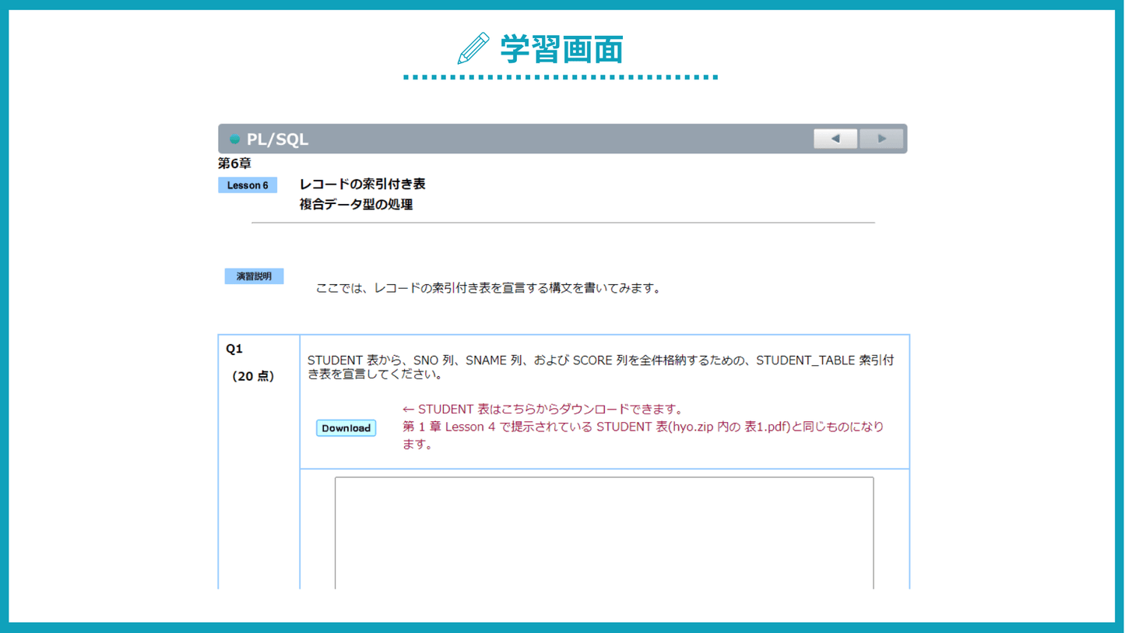Click the pencil icon beside the 学習画面 title

[x=473, y=49]
